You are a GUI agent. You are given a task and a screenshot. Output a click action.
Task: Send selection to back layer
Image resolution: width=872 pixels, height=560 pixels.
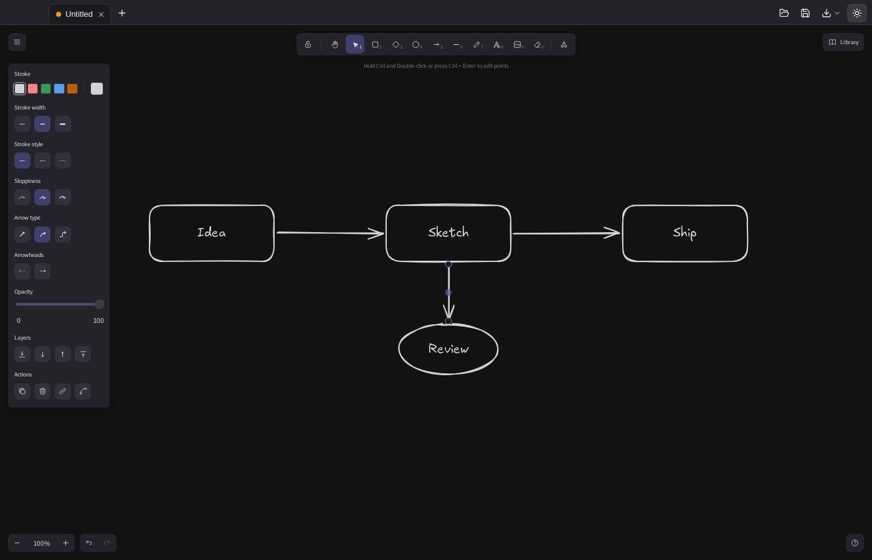[22, 354]
